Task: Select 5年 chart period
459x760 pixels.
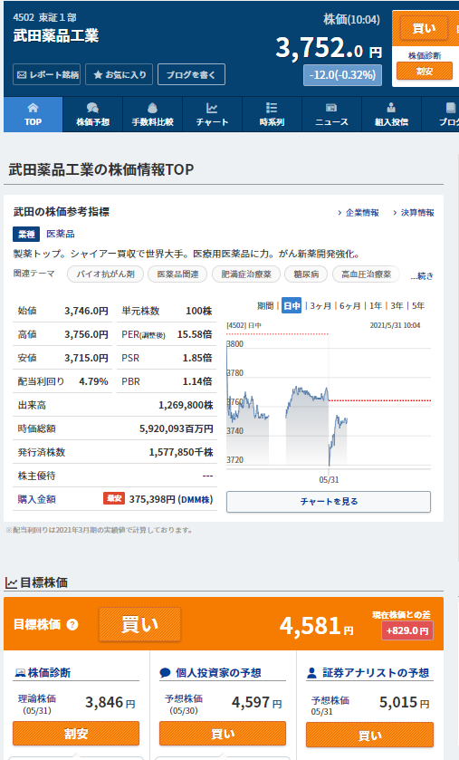Action: point(418,306)
